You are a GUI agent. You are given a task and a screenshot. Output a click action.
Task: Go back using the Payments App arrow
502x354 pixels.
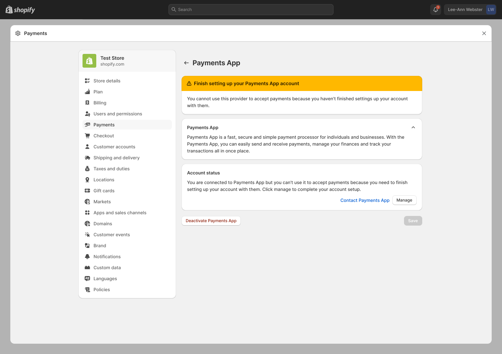pyautogui.click(x=186, y=63)
